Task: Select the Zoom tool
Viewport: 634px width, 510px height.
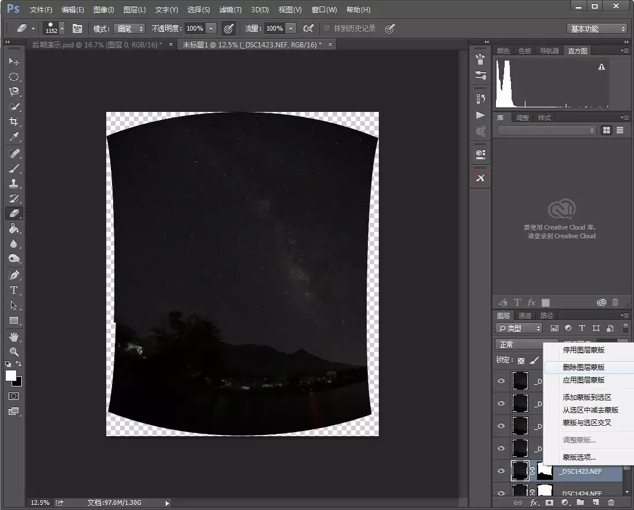Action: pyautogui.click(x=14, y=351)
